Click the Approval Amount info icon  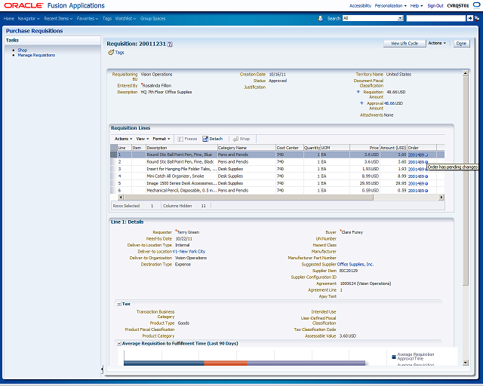[x=361, y=103]
